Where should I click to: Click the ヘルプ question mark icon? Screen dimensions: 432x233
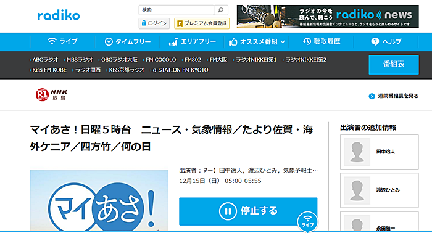click(x=375, y=41)
